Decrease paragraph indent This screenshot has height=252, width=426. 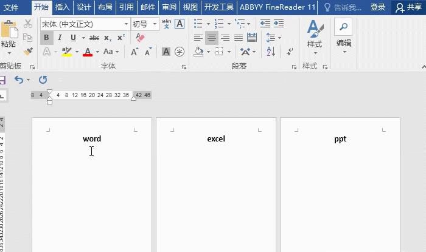click(x=265, y=24)
